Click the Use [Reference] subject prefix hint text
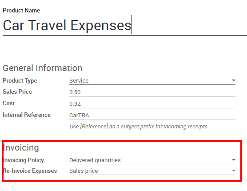Screen dimensions: 247x191 [139, 127]
